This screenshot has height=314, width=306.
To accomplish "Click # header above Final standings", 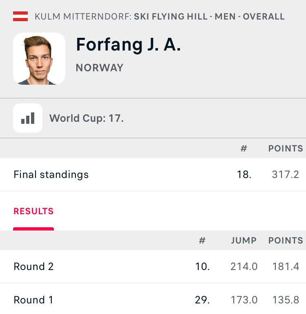I will [x=244, y=149].
